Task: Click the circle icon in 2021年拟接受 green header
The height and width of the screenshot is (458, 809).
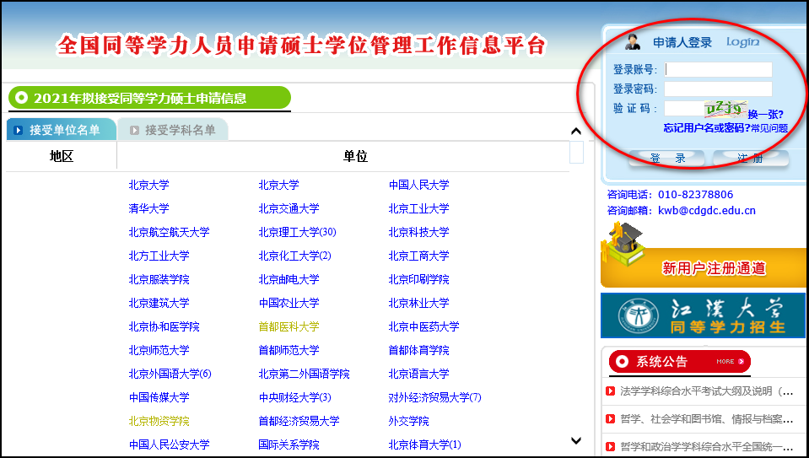Action: click(x=21, y=98)
